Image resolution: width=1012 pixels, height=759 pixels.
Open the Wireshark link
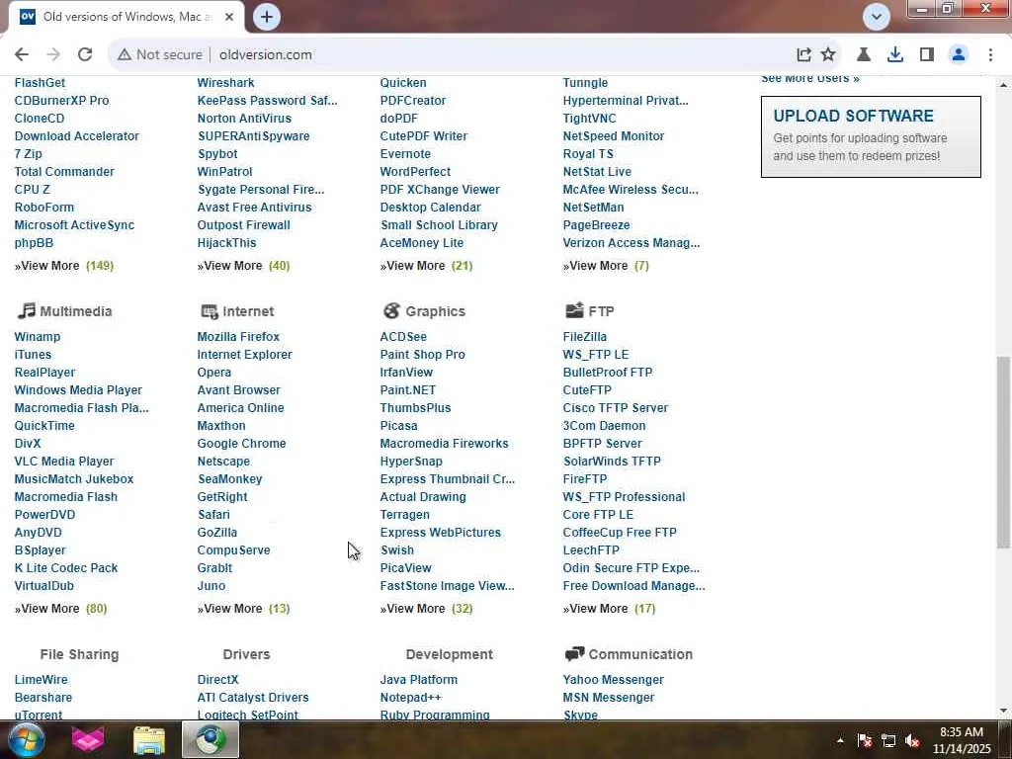(x=226, y=83)
